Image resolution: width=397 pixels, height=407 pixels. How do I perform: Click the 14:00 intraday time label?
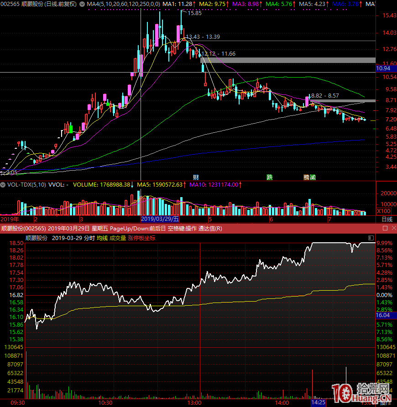coord(282,403)
